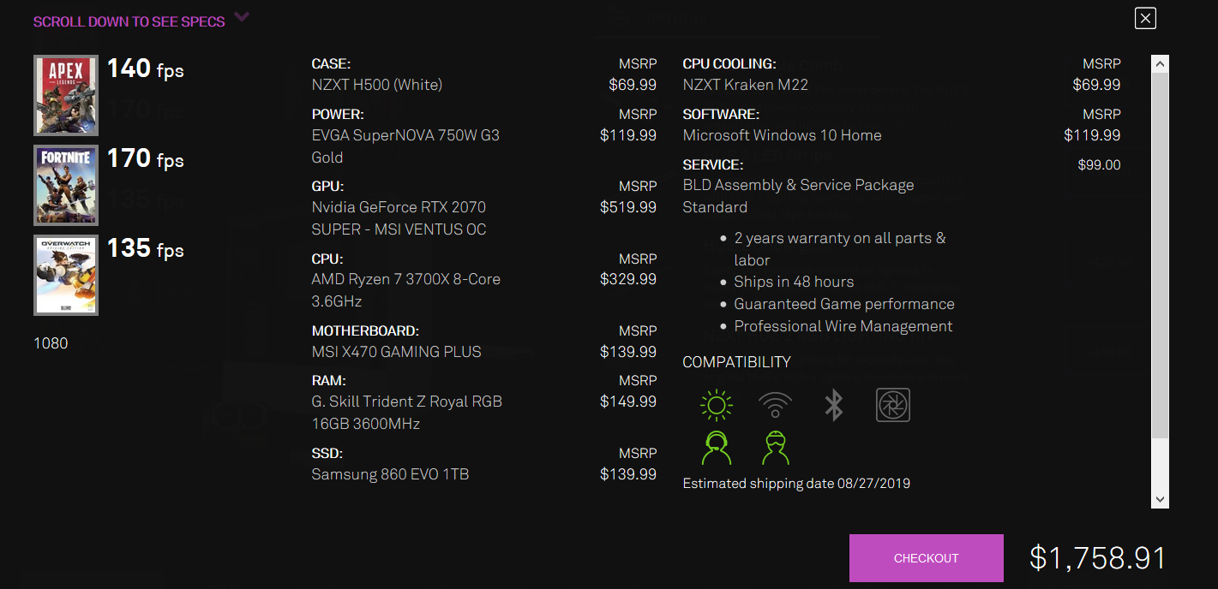The width and height of the screenshot is (1218, 589).
Task: Click the $149.99 RAM price
Action: (628, 402)
